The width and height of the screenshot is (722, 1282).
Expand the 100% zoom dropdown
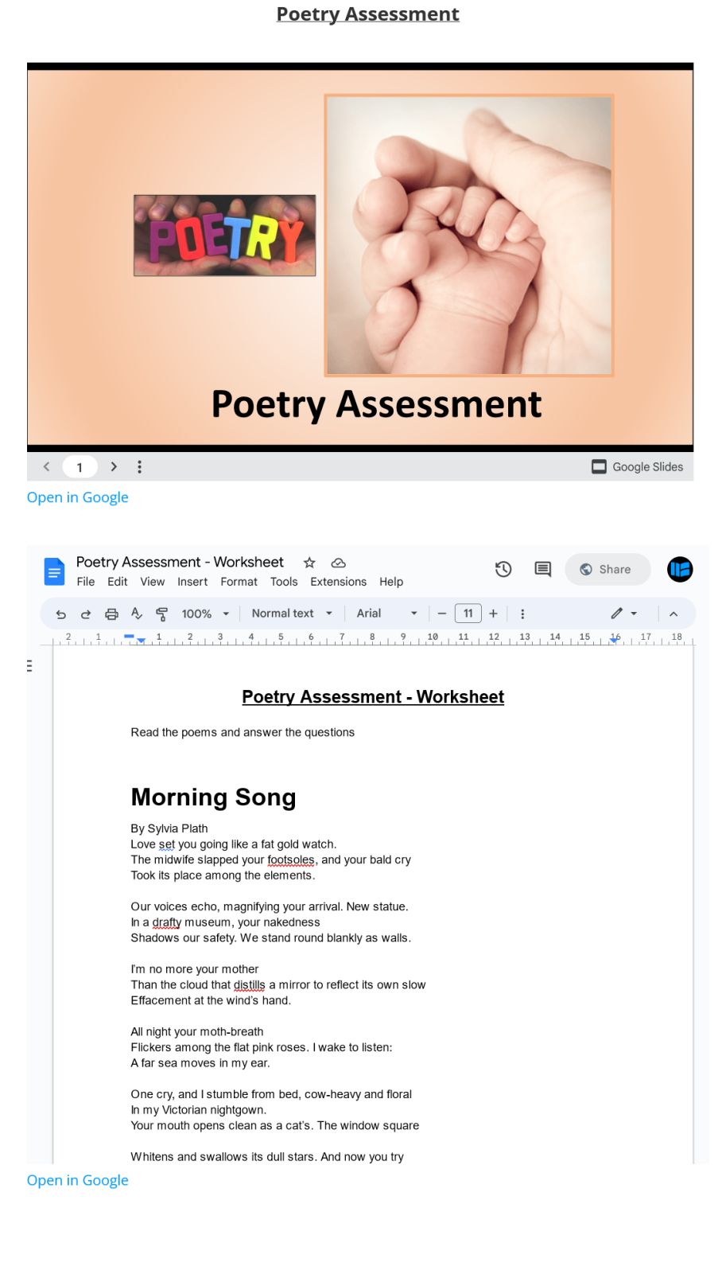(205, 614)
